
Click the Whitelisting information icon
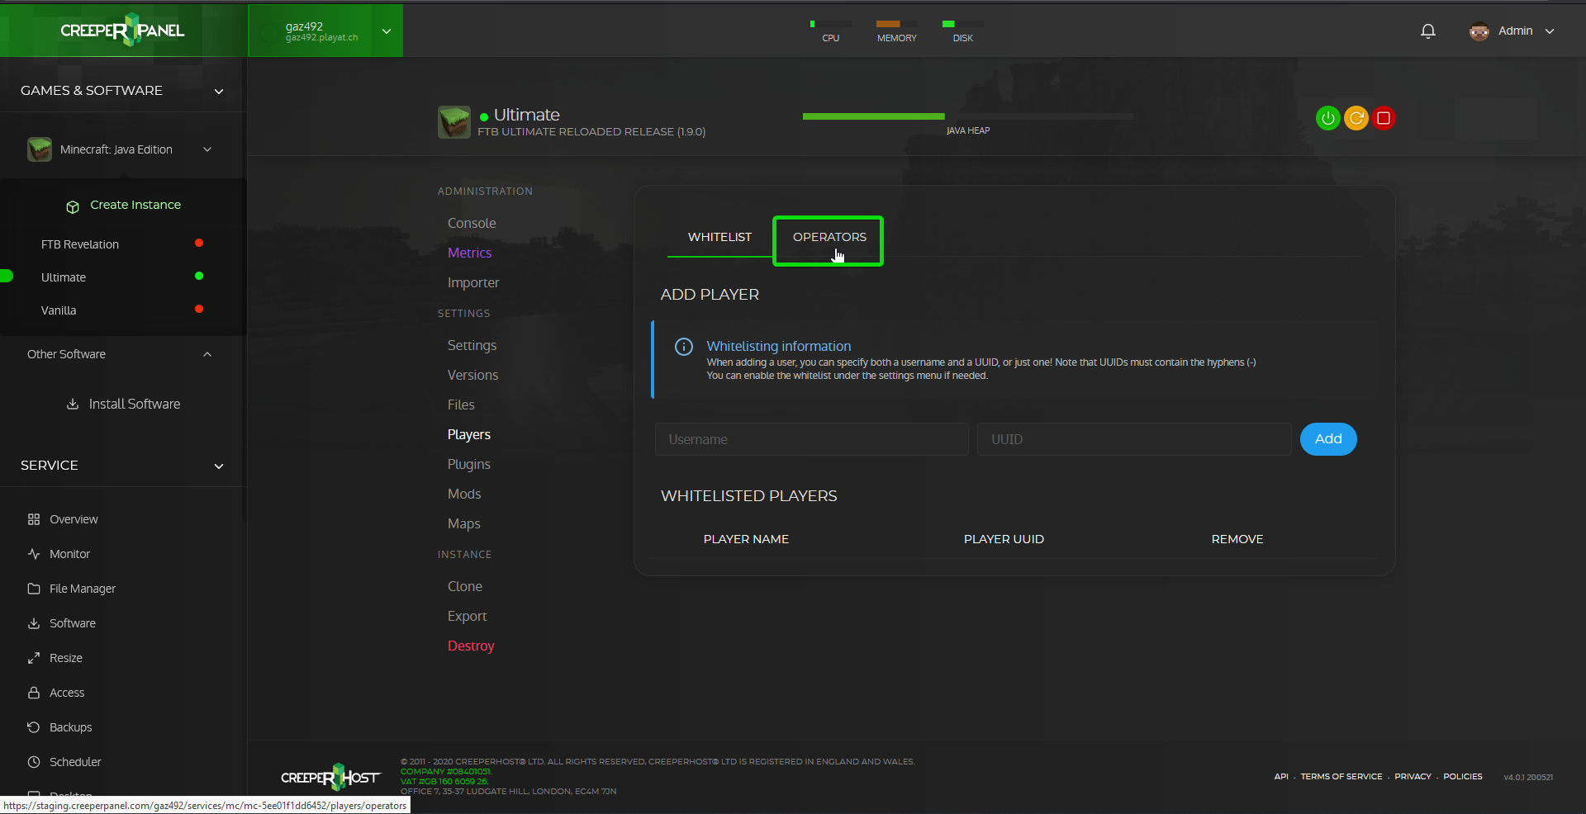click(x=684, y=347)
